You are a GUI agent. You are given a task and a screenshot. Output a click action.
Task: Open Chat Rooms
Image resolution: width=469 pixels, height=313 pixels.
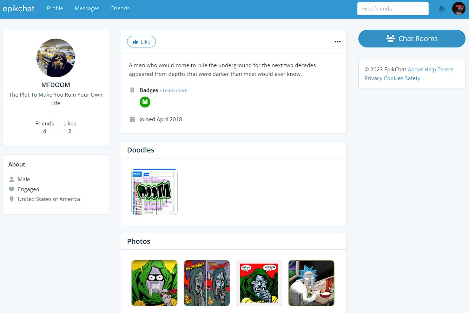(x=412, y=39)
